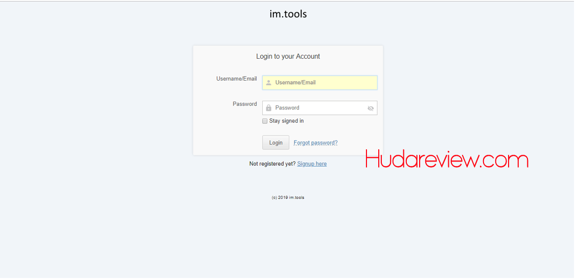
Task: Click the im.tools site title header
Action: pyautogui.click(x=288, y=14)
